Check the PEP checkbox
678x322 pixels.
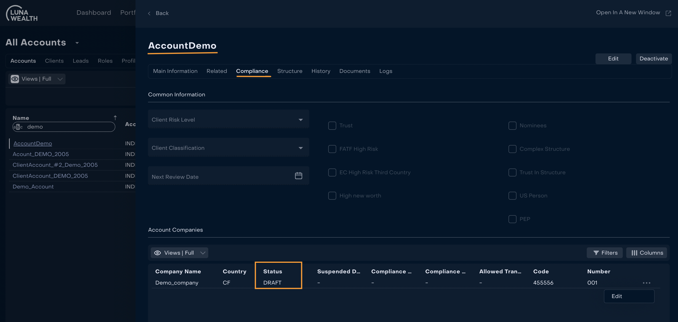[512, 219]
